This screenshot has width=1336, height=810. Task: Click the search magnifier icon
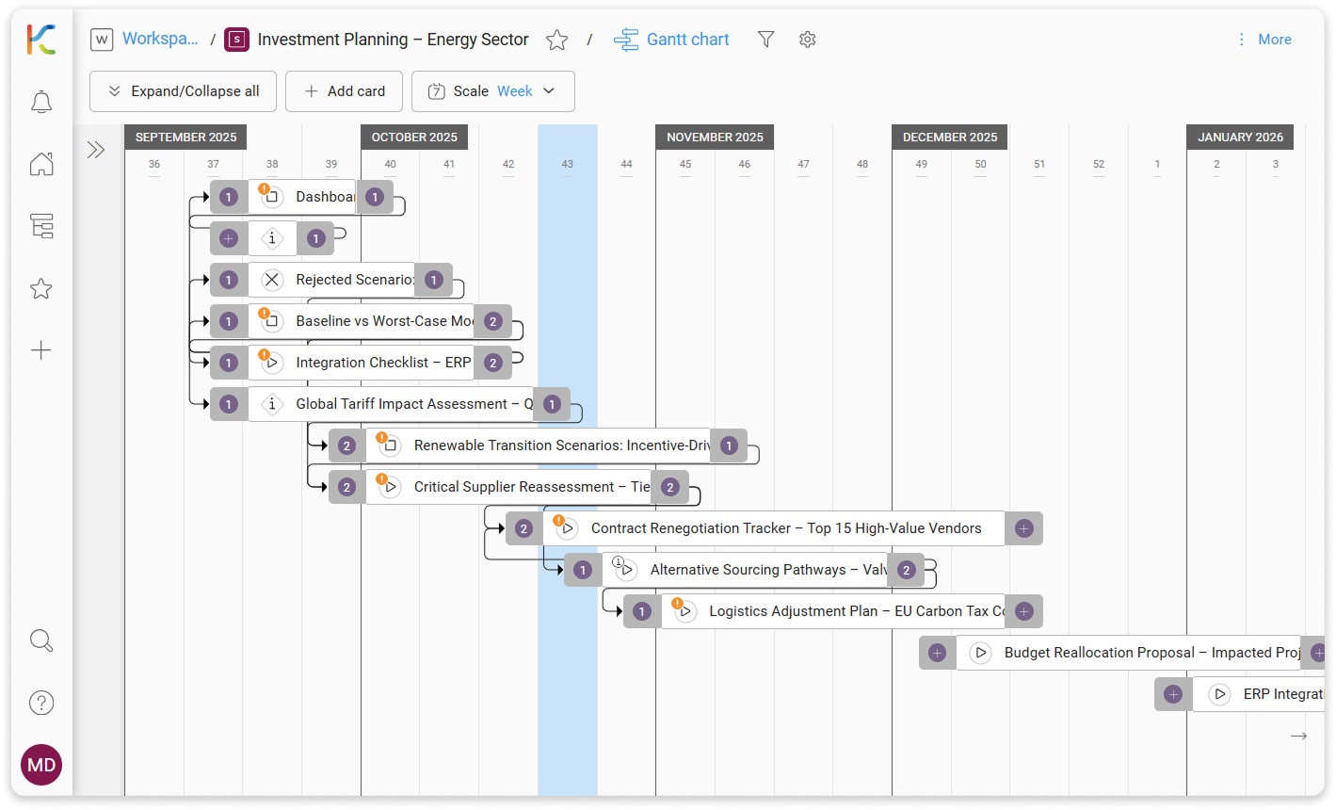click(41, 641)
